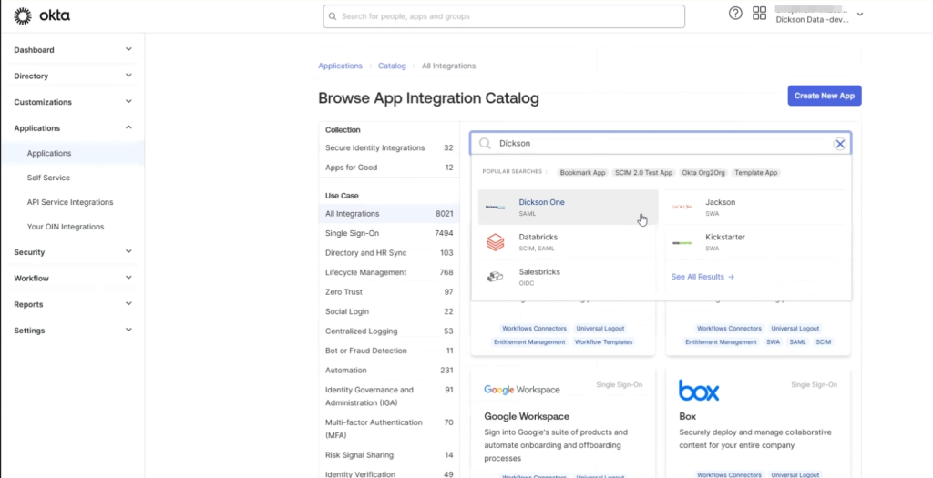Click the Google Workspace logo

click(522, 390)
